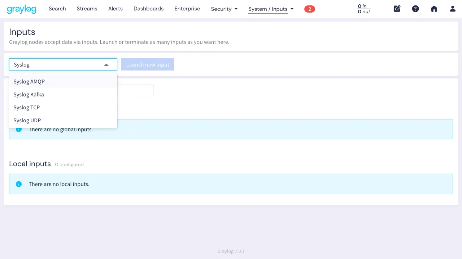Navigate to Streams
This screenshot has height=259, width=462.
(87, 9)
